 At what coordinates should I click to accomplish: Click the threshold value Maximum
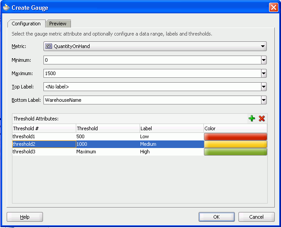click(108, 152)
